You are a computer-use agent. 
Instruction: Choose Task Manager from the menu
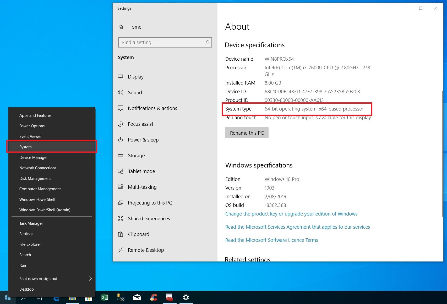coord(31,223)
